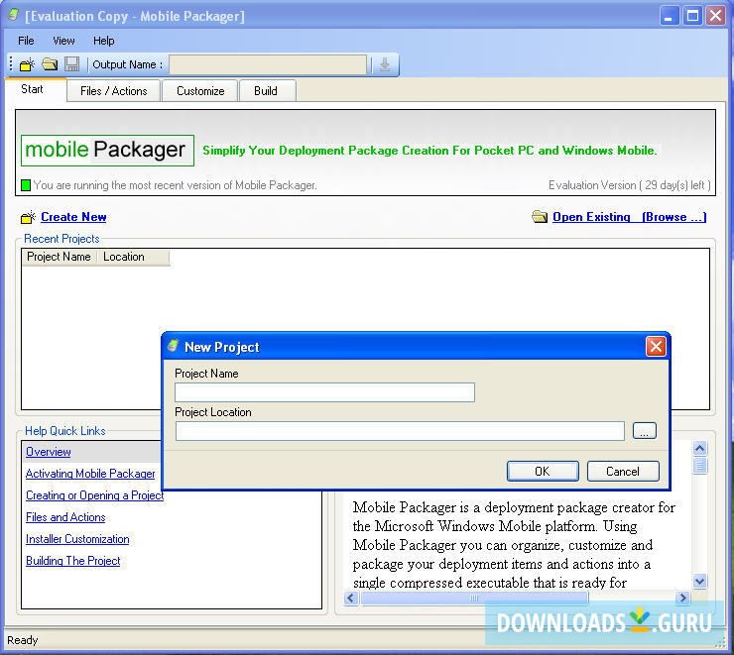Switch to the Customize tab
The height and width of the screenshot is (655, 734).
pos(200,91)
